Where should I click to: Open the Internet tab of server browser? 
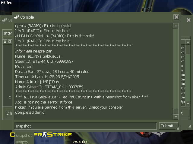coord(7,33)
